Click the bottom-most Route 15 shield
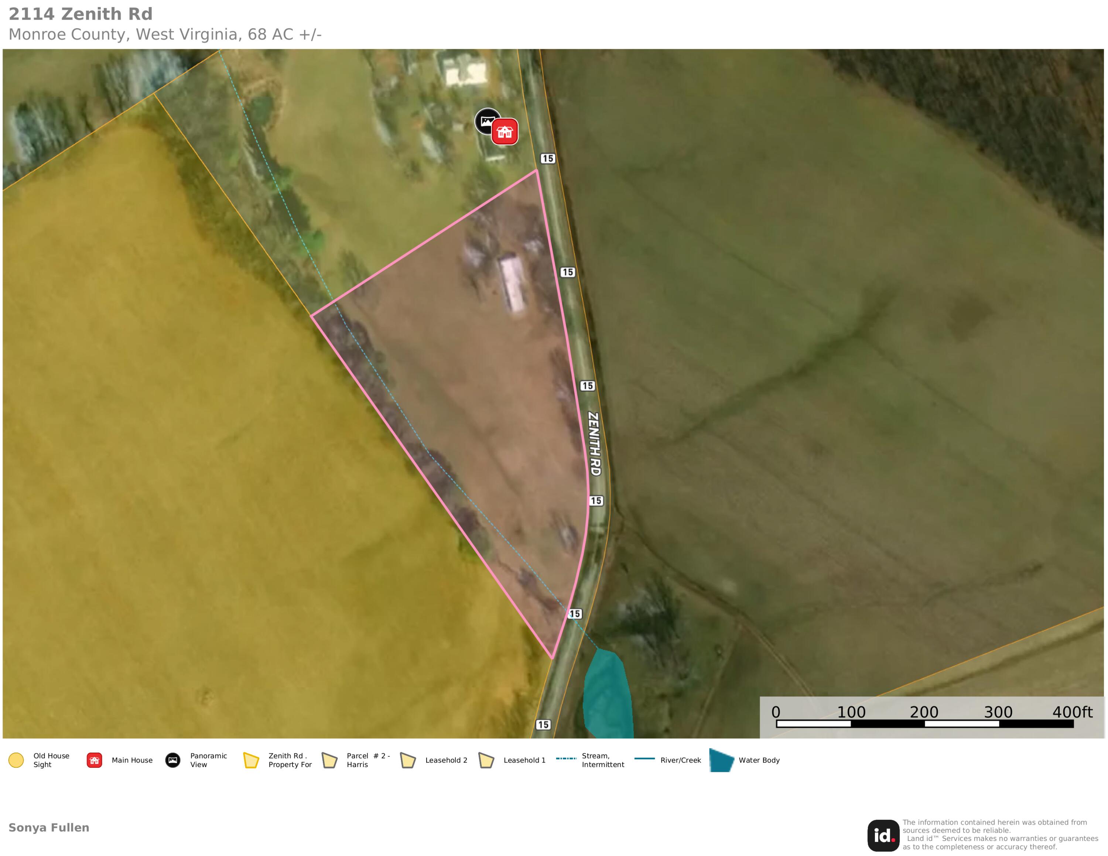The height and width of the screenshot is (856, 1108). pos(543,725)
